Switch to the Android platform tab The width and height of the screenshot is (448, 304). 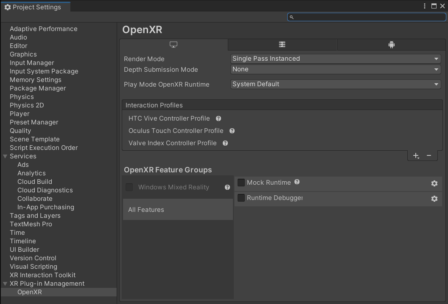(x=392, y=45)
